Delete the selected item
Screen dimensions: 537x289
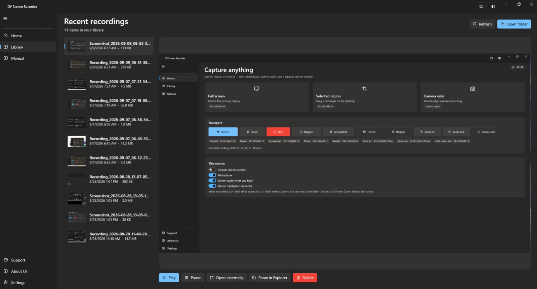click(305, 278)
